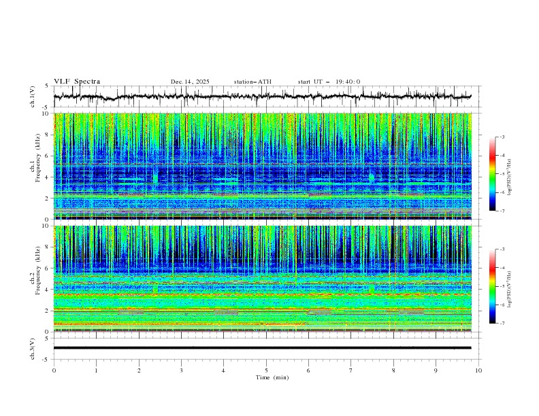539x416 pixels.
Task: Click the ch.1 spectrogram image
Action: tap(263, 166)
